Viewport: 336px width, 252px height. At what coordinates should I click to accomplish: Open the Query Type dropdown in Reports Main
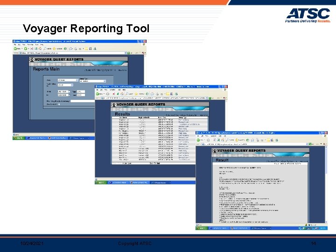93,81
